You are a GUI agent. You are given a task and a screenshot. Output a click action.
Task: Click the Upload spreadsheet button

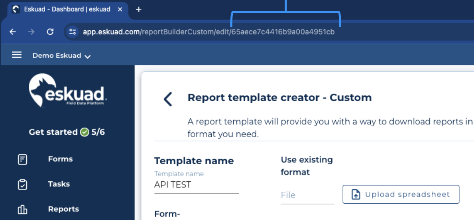[x=401, y=194]
